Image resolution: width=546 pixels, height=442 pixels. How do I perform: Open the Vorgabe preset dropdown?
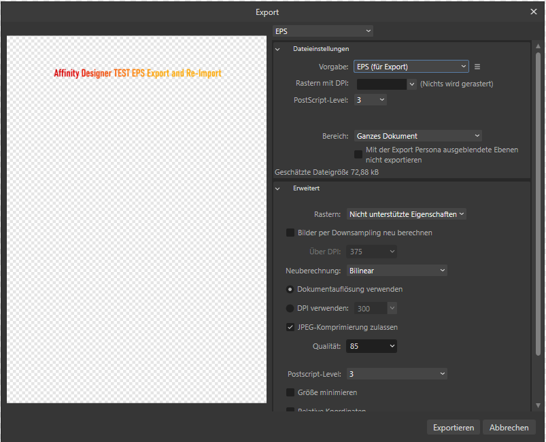411,67
